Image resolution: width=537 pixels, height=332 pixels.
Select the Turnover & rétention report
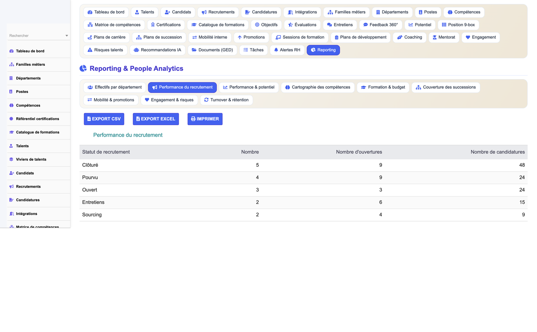[226, 100]
